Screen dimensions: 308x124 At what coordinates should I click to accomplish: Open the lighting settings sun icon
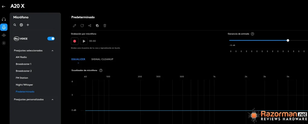4,43
